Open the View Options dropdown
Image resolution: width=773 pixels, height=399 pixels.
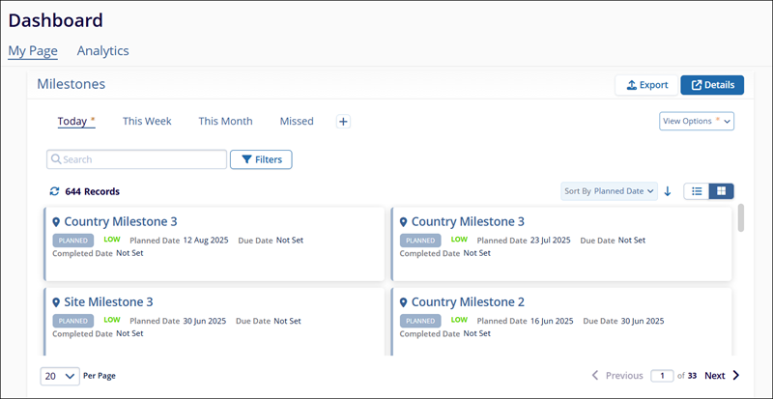pos(697,121)
